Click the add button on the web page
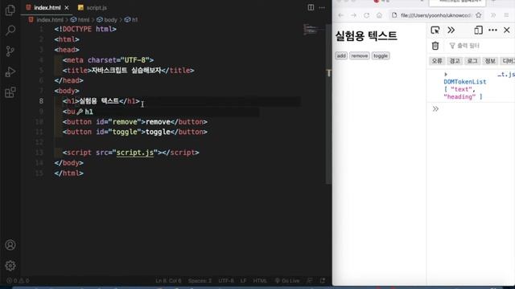This screenshot has height=289, width=515. point(341,55)
